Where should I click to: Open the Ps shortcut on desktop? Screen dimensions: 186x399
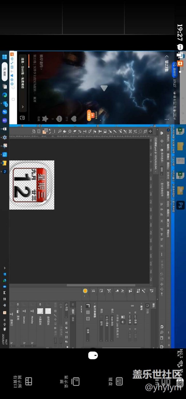180,205
